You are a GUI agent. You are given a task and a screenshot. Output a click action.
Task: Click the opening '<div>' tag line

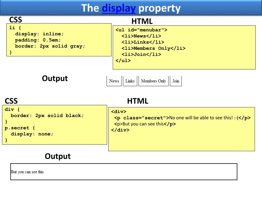pyautogui.click(x=119, y=112)
